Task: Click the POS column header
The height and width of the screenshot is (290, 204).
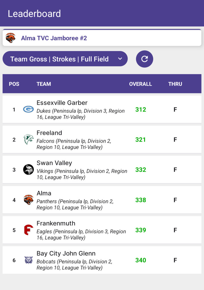Action: 14,84
